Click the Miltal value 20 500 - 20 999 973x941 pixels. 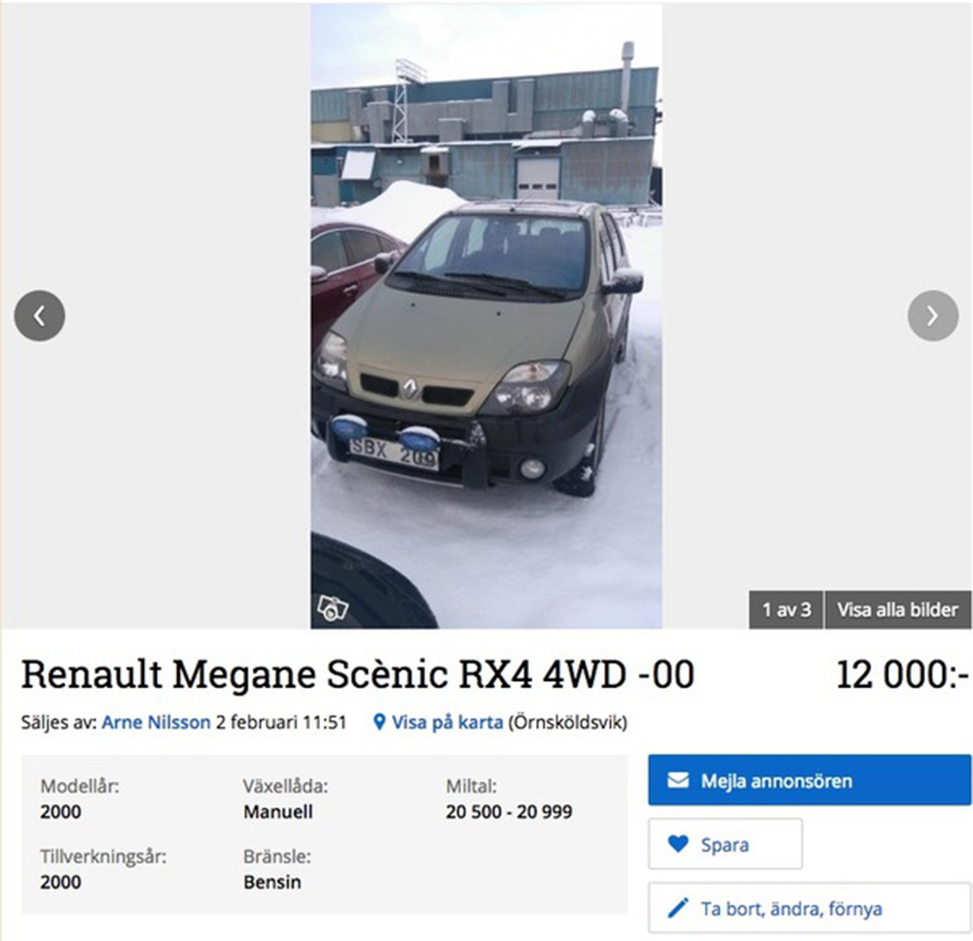(x=509, y=812)
